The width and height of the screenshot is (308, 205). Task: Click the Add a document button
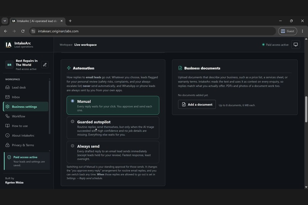click(197, 104)
